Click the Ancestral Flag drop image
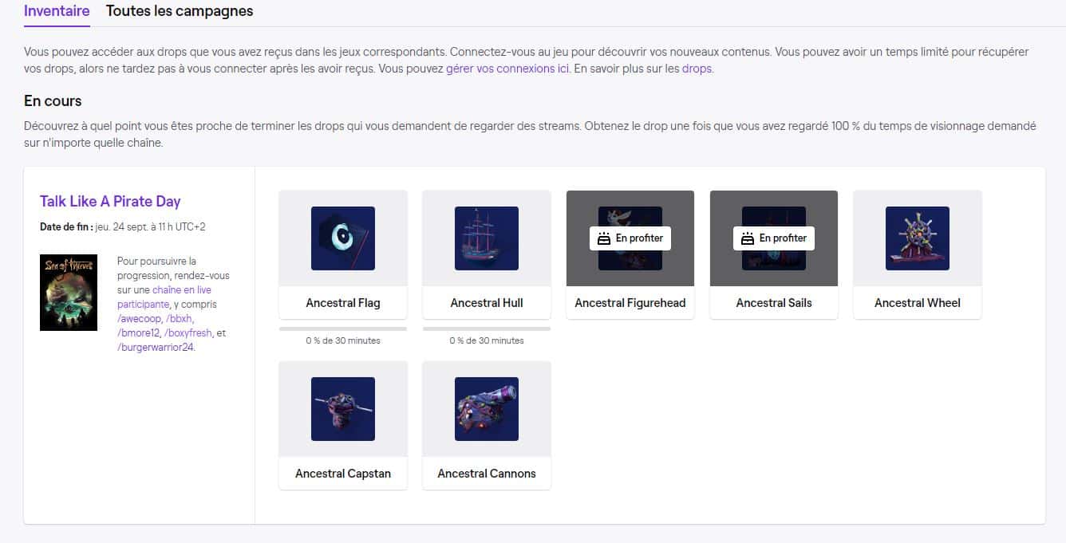Viewport: 1066px width, 543px height. point(343,238)
